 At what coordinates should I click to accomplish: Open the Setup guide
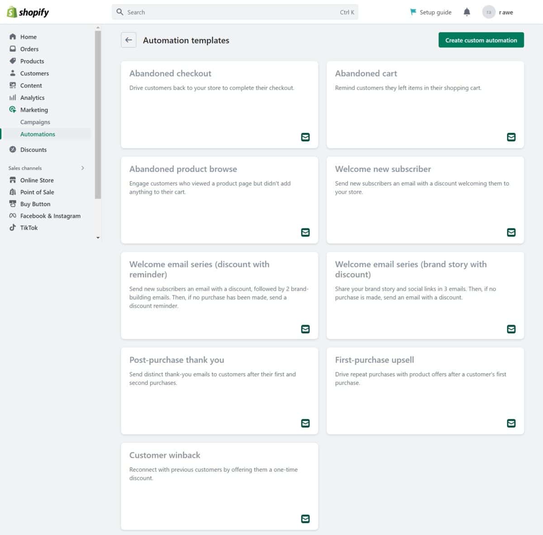point(430,12)
